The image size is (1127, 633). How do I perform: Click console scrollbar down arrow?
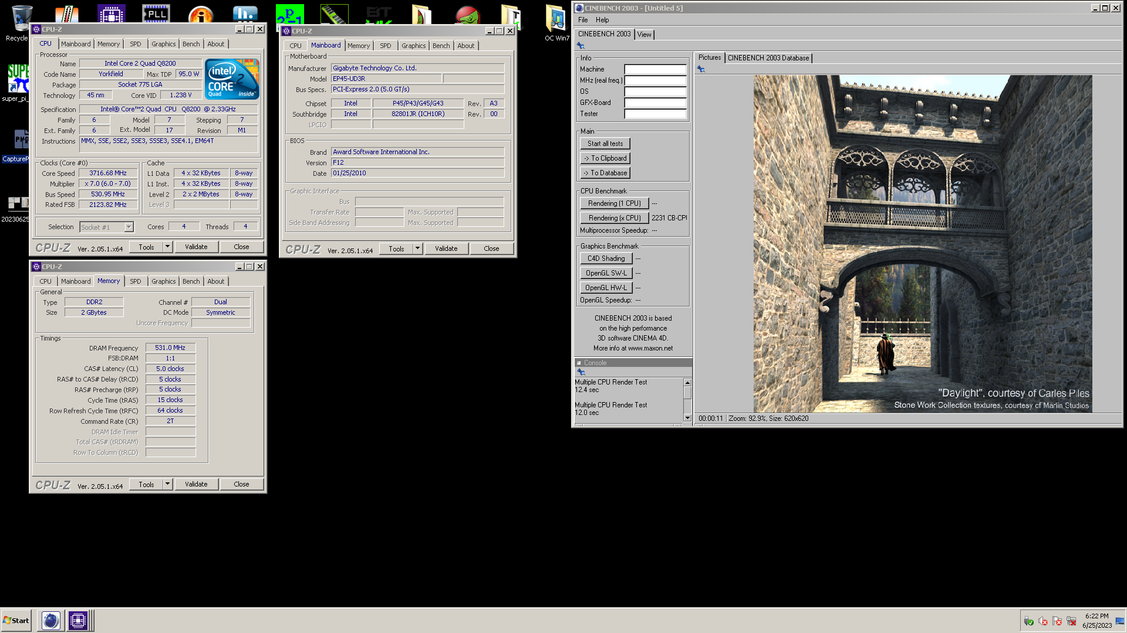[x=687, y=417]
